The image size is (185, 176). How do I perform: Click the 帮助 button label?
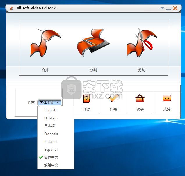point(87,109)
